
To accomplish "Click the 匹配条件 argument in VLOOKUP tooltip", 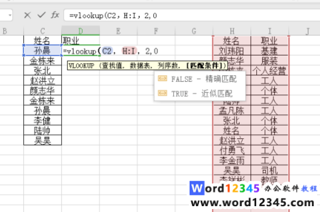I will click(204, 65).
